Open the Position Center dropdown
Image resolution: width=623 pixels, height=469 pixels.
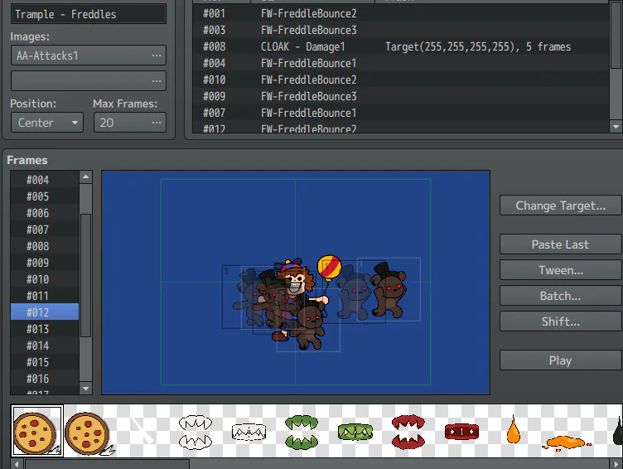pos(47,123)
